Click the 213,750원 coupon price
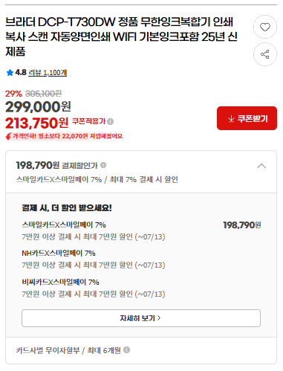The height and width of the screenshot is (371, 283). click(36, 123)
